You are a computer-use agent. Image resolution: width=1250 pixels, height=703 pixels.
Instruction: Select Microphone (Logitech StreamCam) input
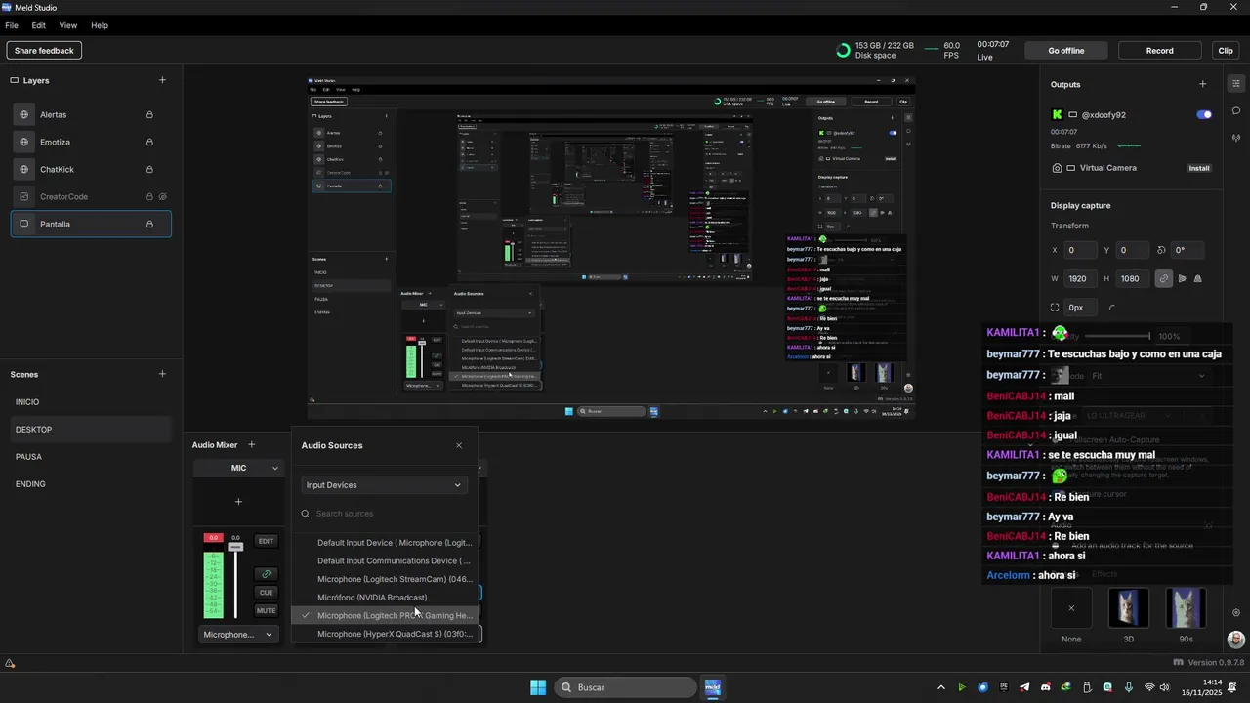[387, 579]
